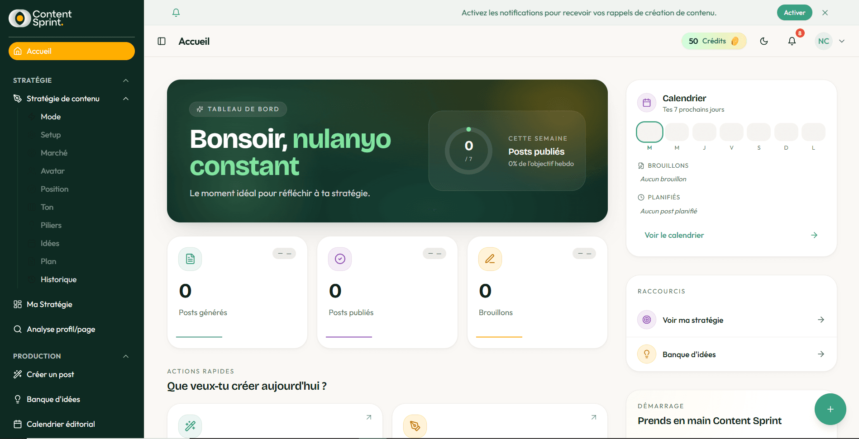Click the floating plus button

(830, 409)
